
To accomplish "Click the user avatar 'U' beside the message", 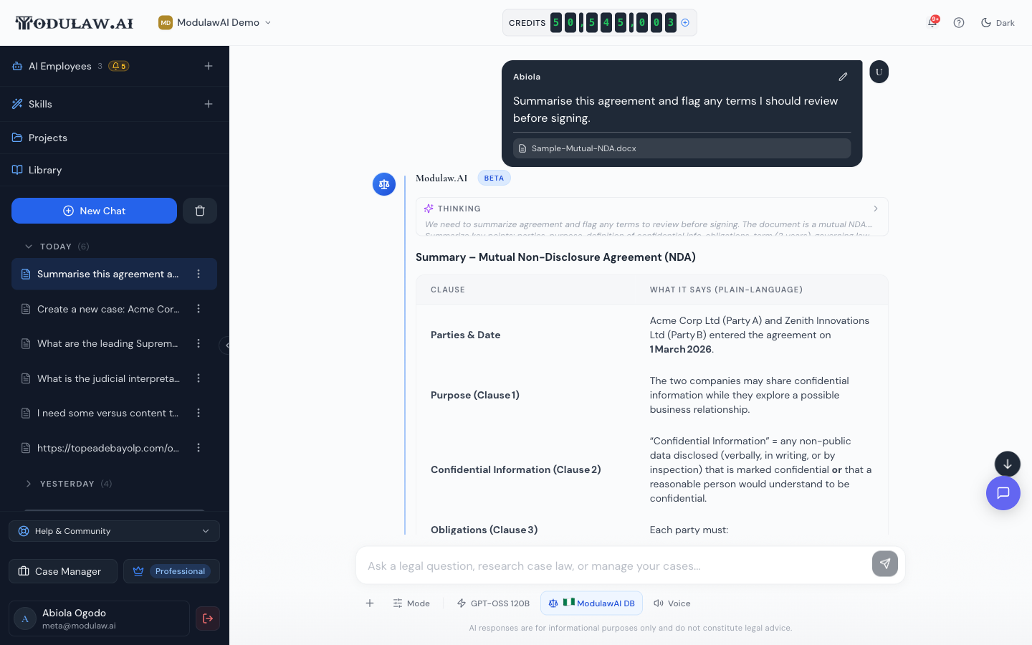I will point(879,72).
